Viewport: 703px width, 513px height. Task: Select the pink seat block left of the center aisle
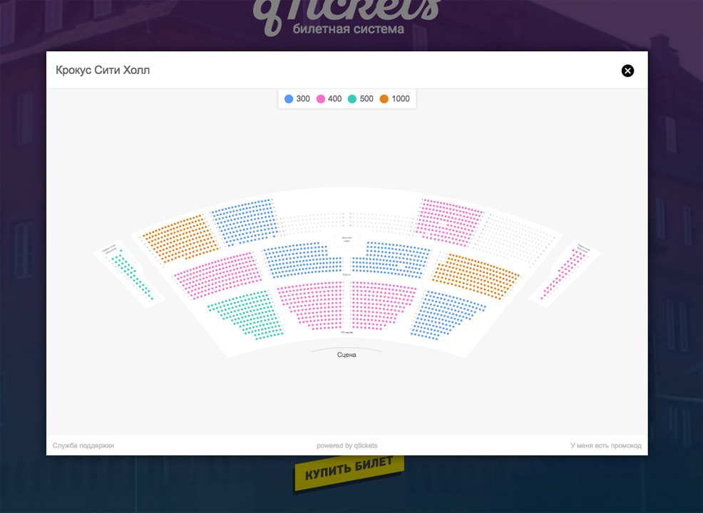click(x=309, y=304)
